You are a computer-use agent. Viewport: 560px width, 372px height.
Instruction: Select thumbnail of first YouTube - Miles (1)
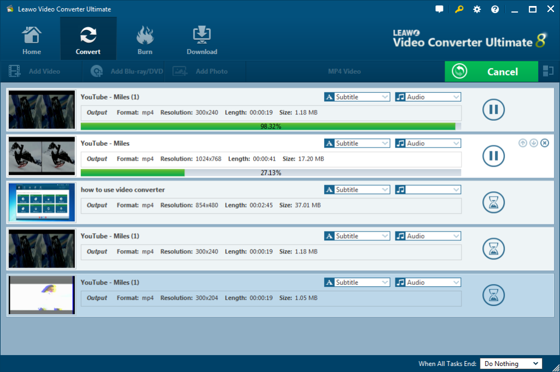(42, 109)
